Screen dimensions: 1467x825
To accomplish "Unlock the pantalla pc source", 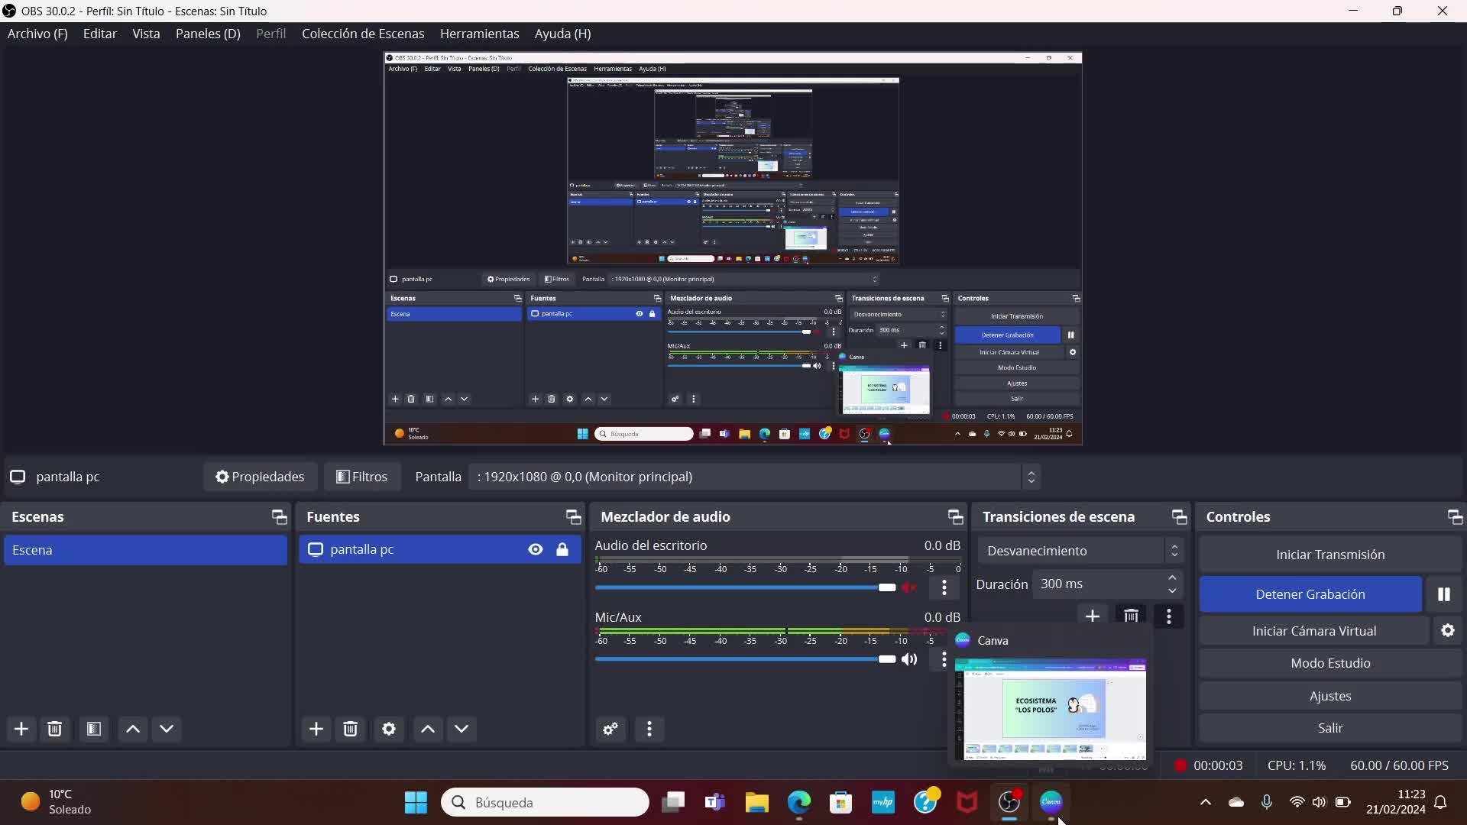I will [x=562, y=550].
